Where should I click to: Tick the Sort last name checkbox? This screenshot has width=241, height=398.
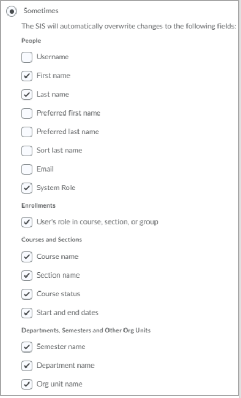27,151
